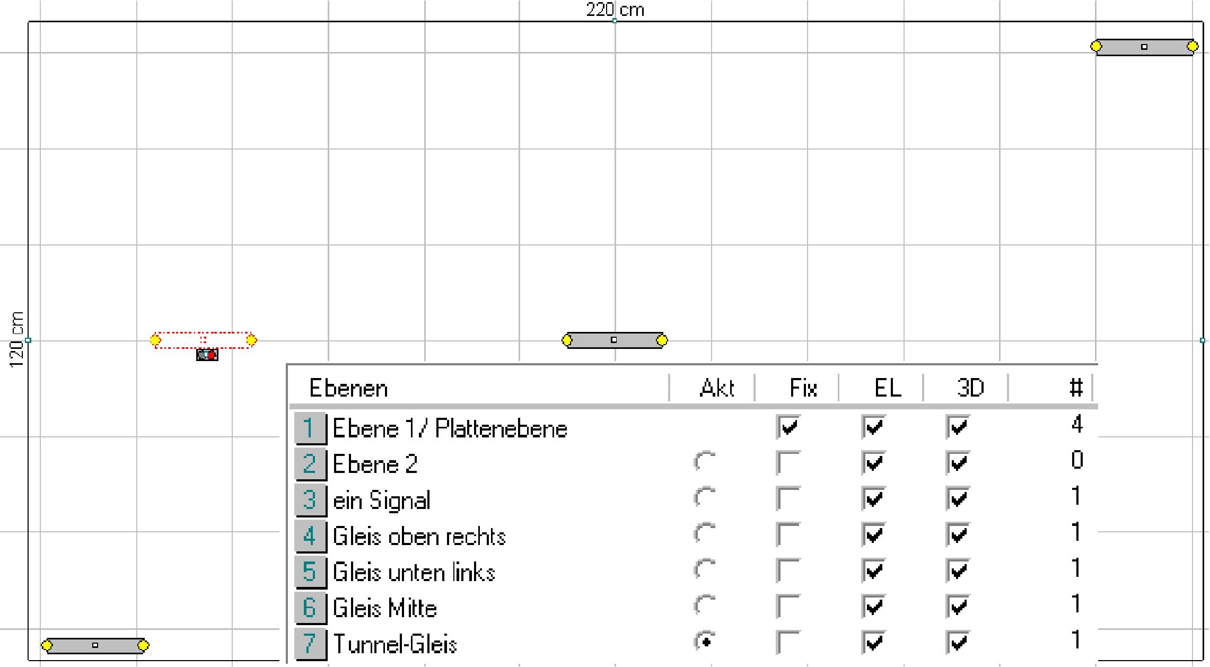1210x667 pixels.
Task: Click the Akt column header
Action: point(716,388)
